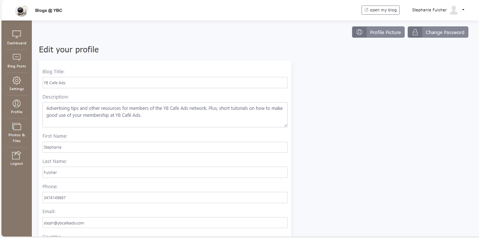This screenshot has height=238, width=479.
Task: Click the user avatar in header
Action: 454,10
